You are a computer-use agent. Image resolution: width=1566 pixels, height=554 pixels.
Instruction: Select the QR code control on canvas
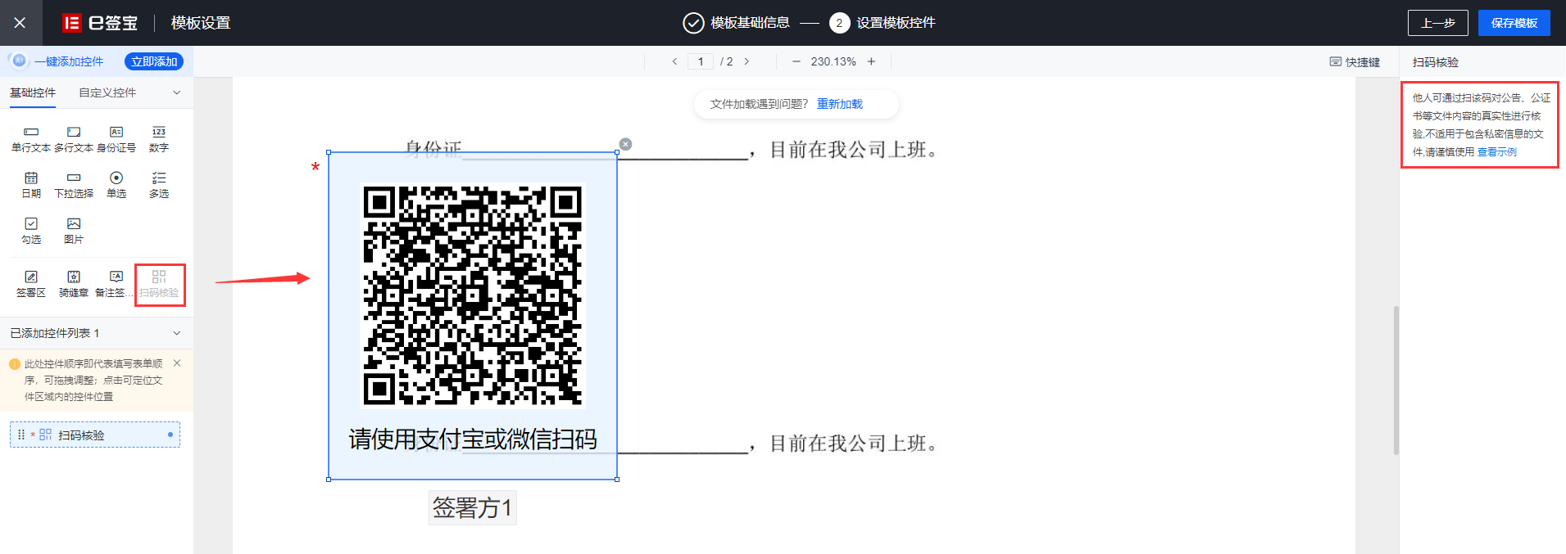coord(473,316)
